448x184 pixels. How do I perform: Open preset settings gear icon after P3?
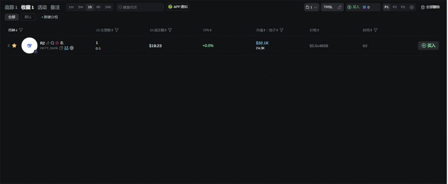coord(411,7)
